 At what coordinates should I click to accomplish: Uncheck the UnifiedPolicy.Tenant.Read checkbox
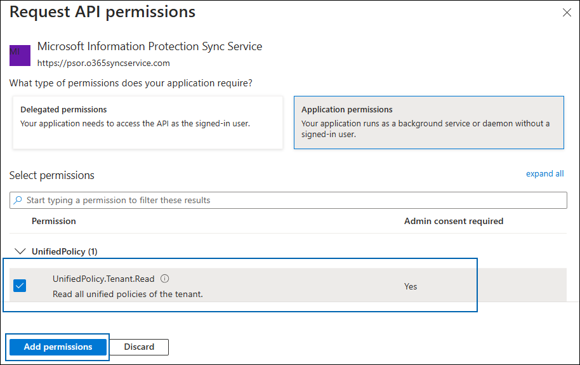point(20,286)
